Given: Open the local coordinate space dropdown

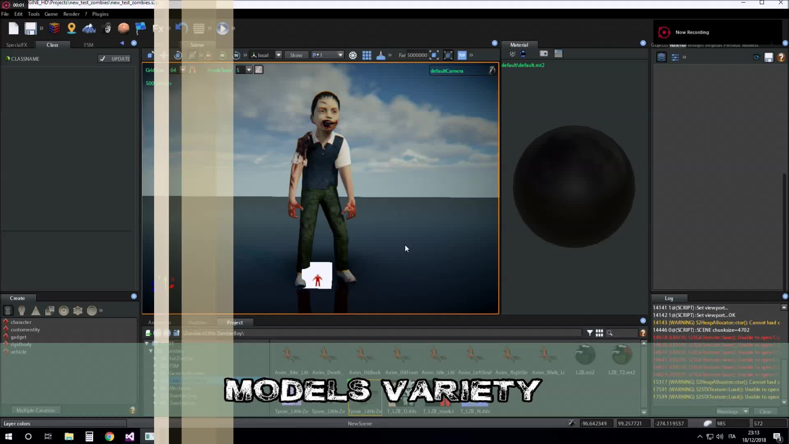Looking at the screenshot, I should pyautogui.click(x=278, y=55).
